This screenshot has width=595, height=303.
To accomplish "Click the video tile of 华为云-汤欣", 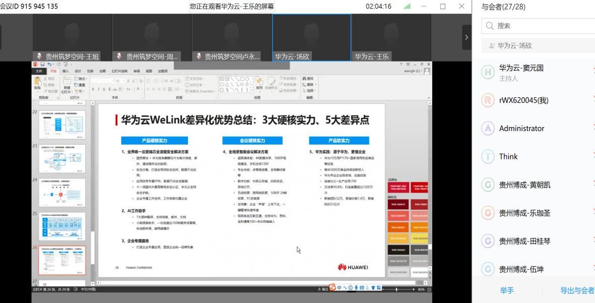I will point(311,37).
